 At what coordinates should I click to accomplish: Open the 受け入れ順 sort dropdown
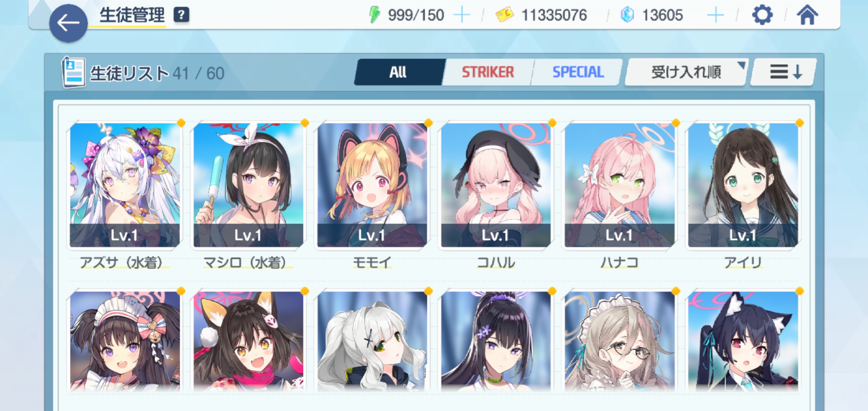point(686,72)
